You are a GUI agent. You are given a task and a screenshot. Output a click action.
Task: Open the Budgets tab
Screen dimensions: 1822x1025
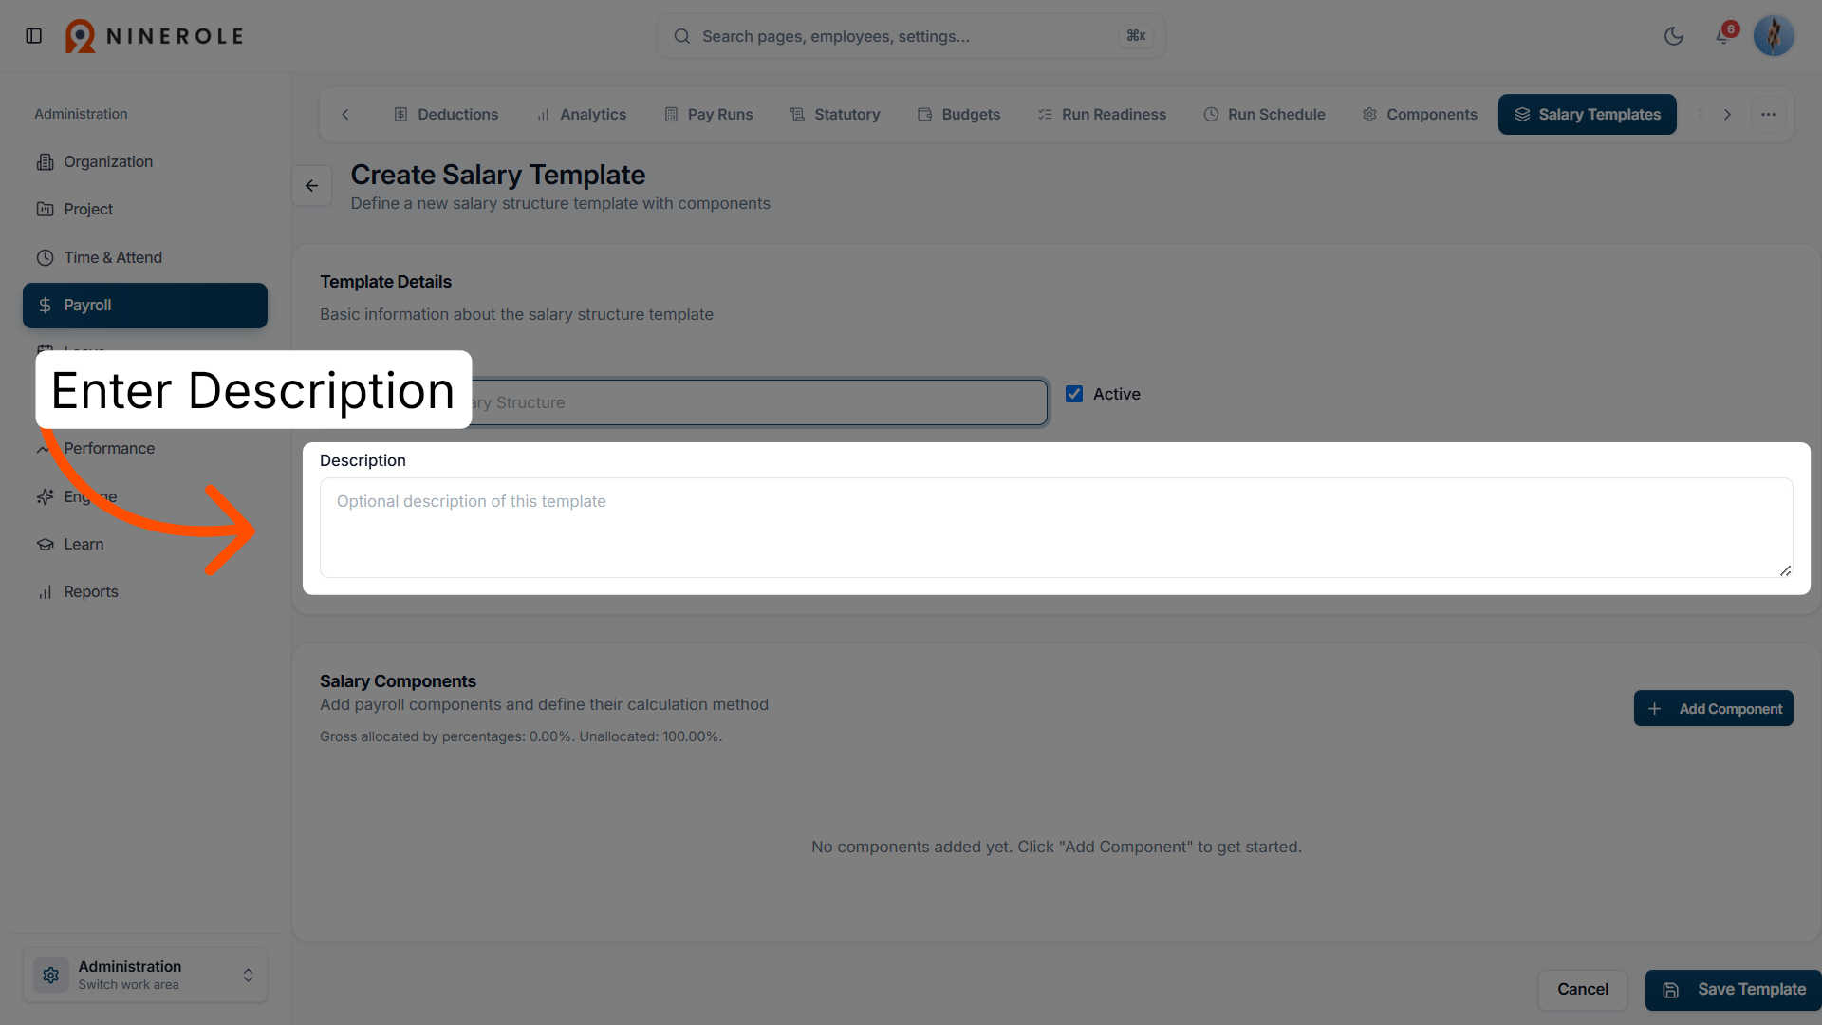[x=959, y=114]
